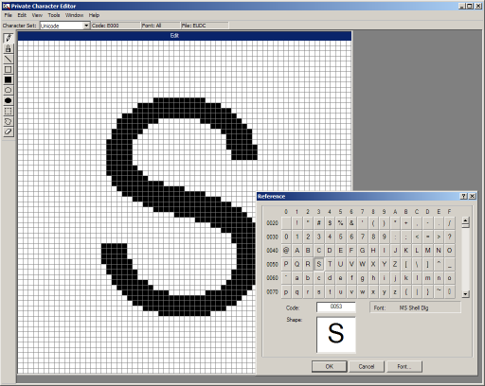This screenshot has width=485, height=386.
Task: Select the Filled Ellipse tool
Action: point(9,100)
